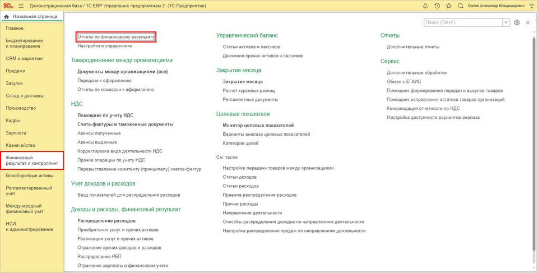Image resolution: width=538 pixels, height=273 pixels.
Task: Open CRM и маркетинг section
Action: click(25, 59)
